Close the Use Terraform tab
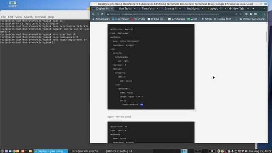 pyautogui.click(x=135, y=8)
